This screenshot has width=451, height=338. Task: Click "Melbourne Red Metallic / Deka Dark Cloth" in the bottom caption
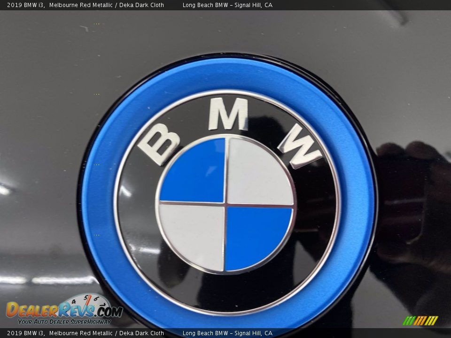107,333
